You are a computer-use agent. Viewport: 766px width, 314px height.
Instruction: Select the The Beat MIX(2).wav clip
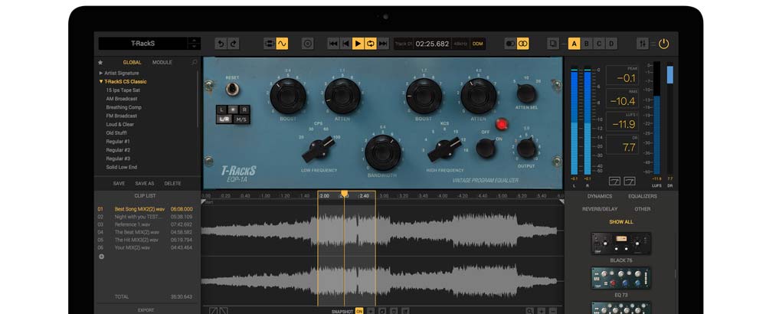(x=145, y=233)
